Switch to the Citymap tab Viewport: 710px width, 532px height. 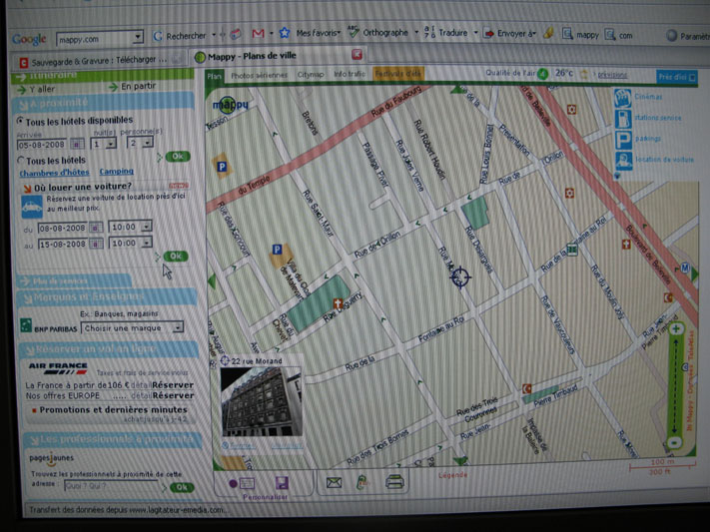311,74
